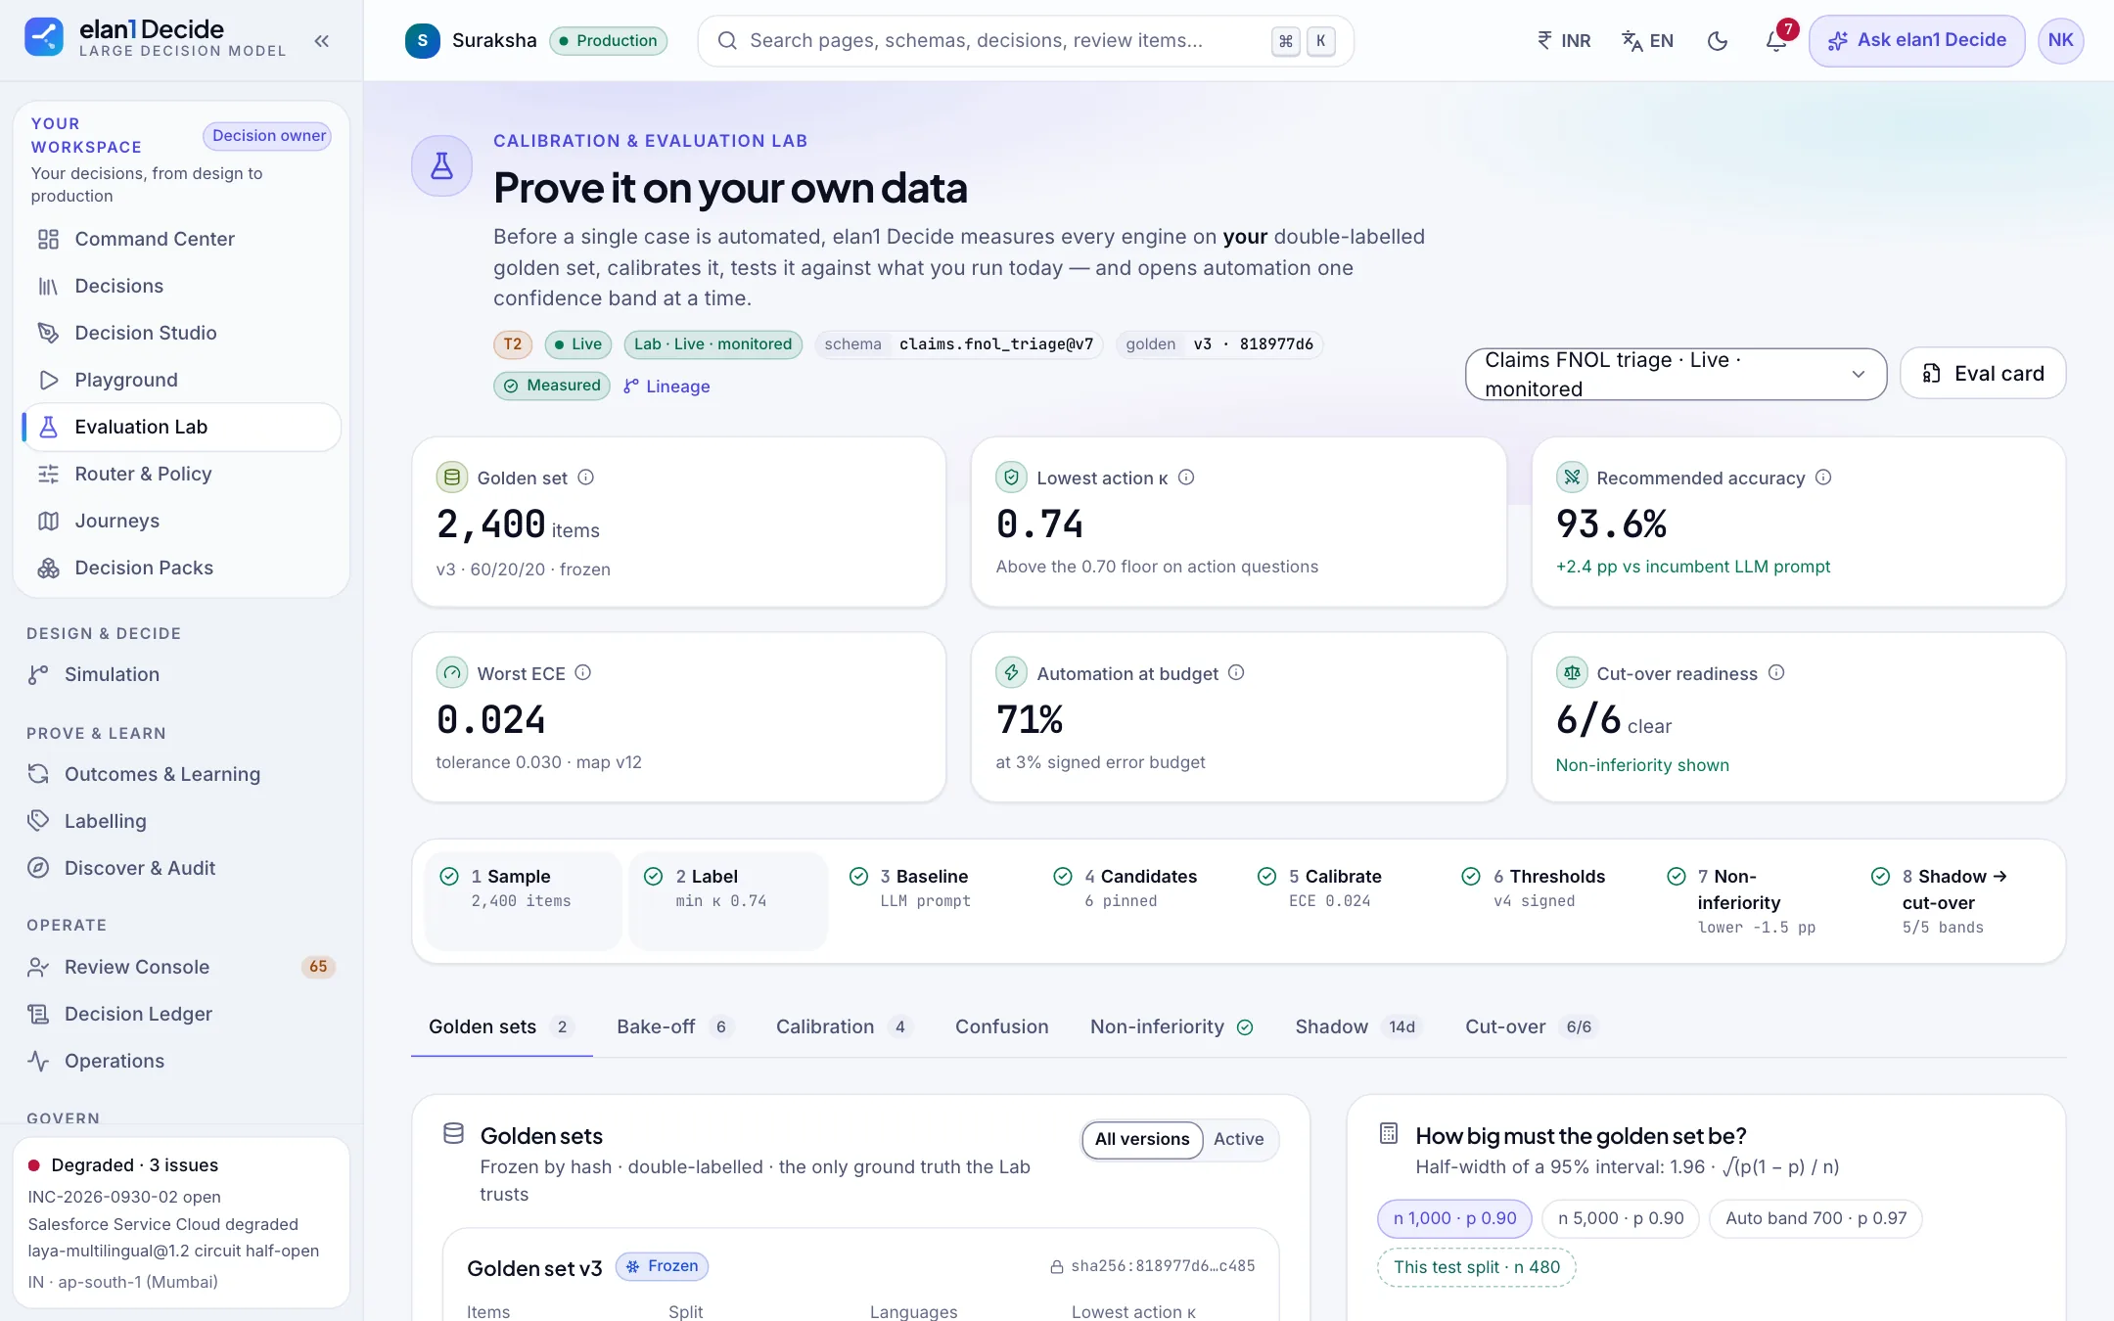Open the Non-inferiority tab
Screen dimensions: 2114x1321
point(1172,1026)
